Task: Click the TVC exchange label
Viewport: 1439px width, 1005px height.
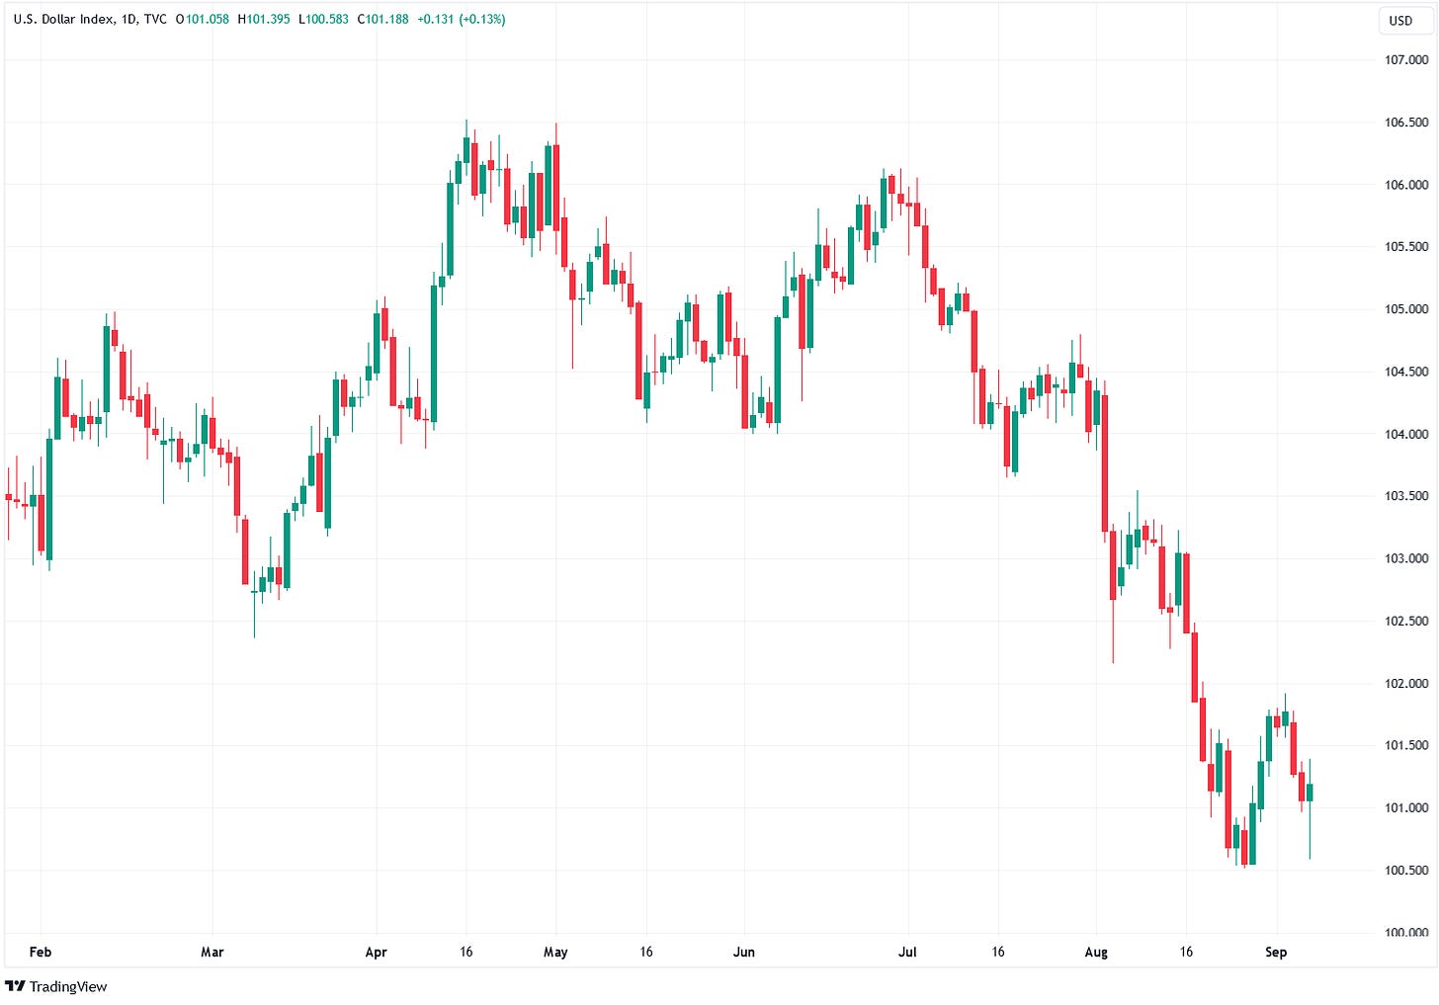Action: pyautogui.click(x=155, y=19)
